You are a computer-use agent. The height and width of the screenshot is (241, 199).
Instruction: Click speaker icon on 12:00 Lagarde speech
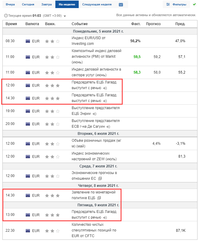coord(105,88)
